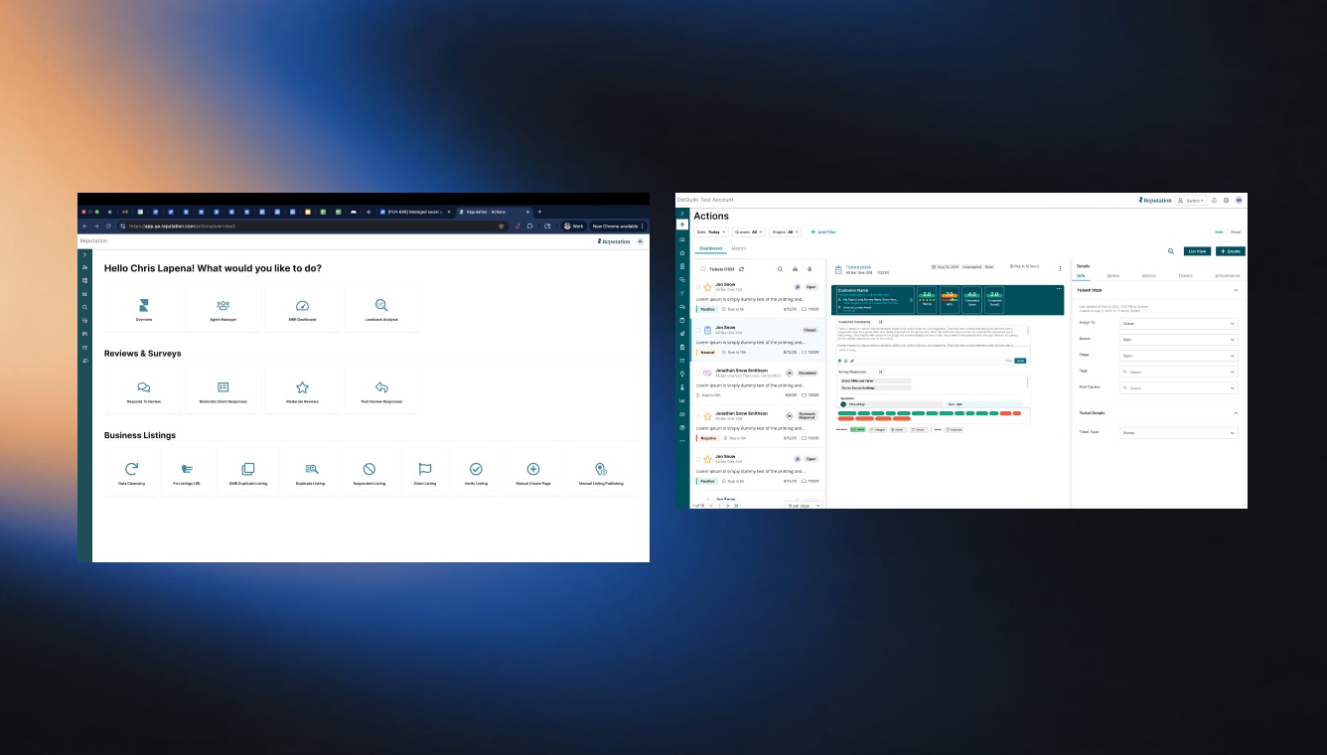Open the Switch account dropdown
Image resolution: width=1327 pixels, height=755 pixels.
tap(1191, 201)
